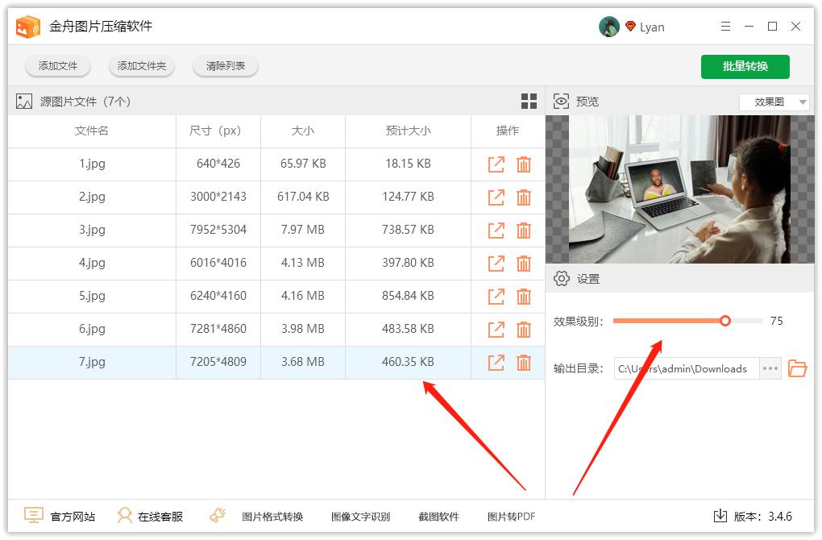Click the ... button to browse output directory
822x540 pixels.
[x=770, y=368]
